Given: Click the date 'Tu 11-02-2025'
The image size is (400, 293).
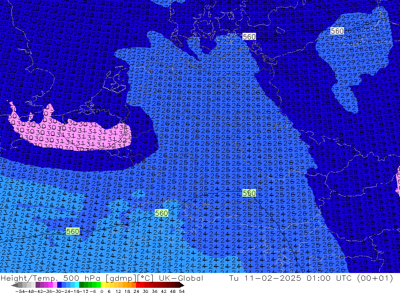Looking at the screenshot, I should [x=265, y=278].
